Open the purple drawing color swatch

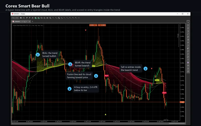click(x=188, y=62)
